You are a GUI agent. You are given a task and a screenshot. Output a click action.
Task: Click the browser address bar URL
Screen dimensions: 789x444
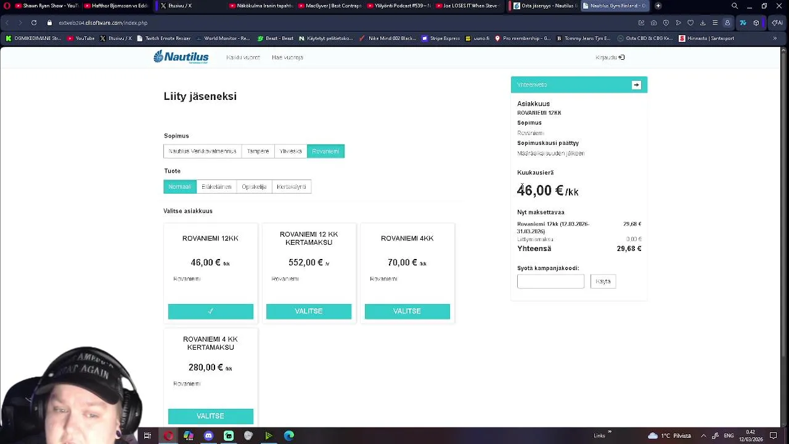point(103,23)
